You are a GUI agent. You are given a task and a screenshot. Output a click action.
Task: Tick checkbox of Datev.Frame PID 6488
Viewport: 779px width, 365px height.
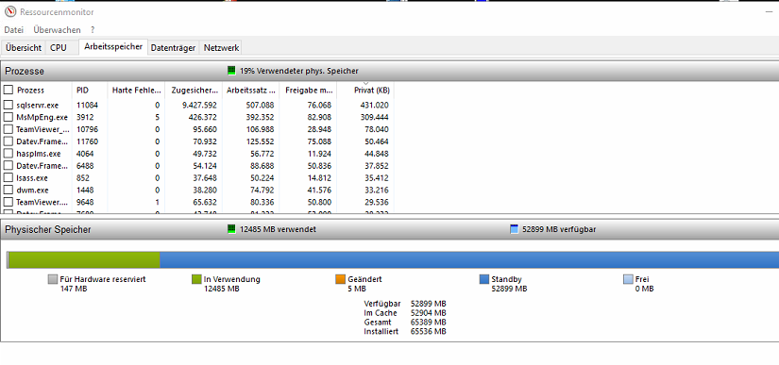tap(8, 166)
